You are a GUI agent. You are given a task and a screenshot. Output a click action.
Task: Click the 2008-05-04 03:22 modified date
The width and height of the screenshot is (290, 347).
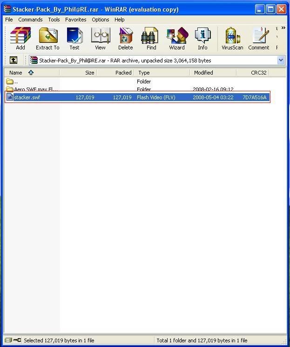(x=213, y=97)
